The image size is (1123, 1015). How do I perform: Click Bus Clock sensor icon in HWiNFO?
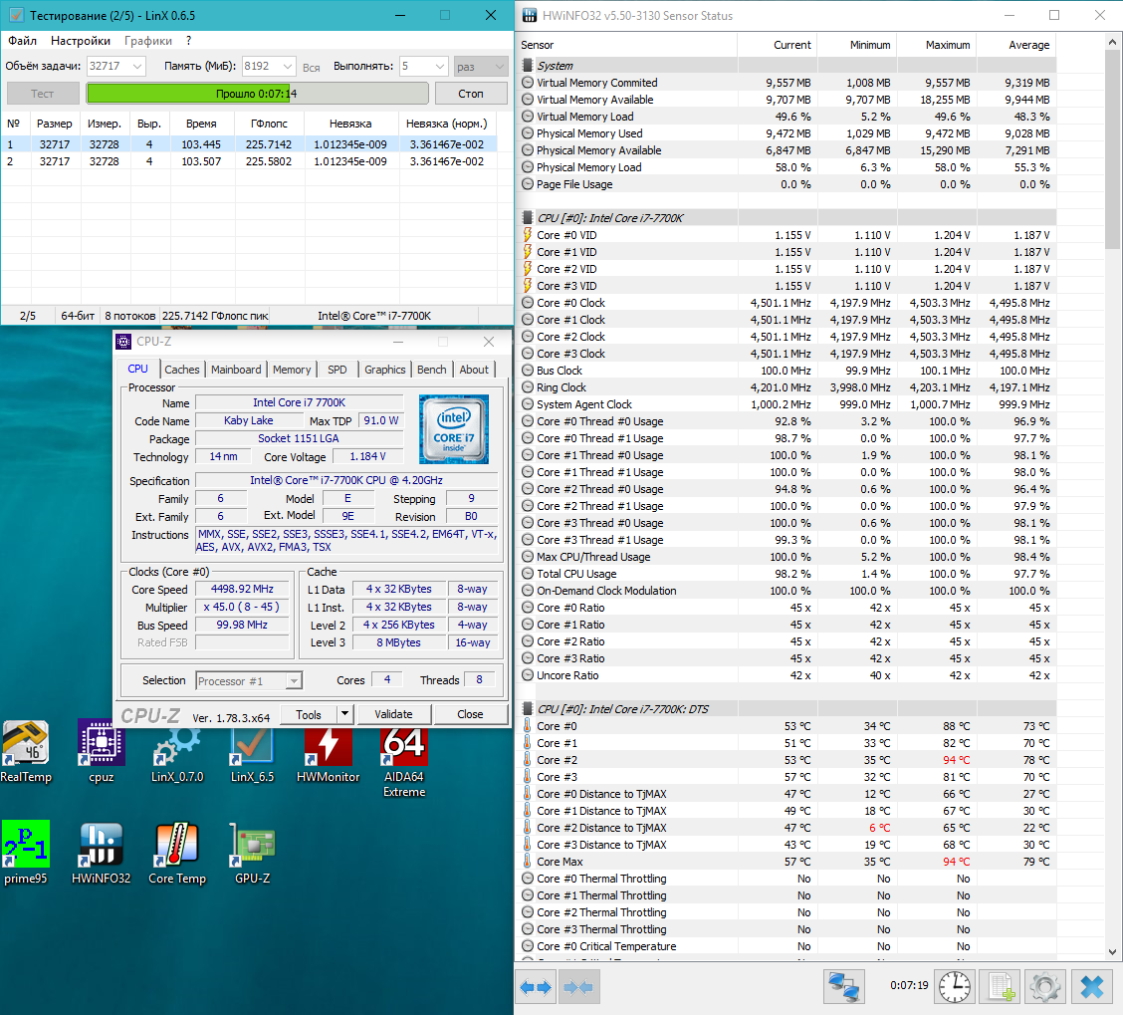click(x=527, y=371)
